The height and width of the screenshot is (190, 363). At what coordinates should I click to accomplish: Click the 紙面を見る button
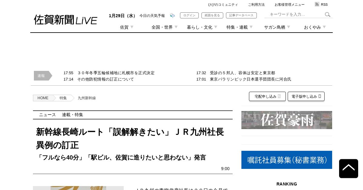(x=212, y=15)
